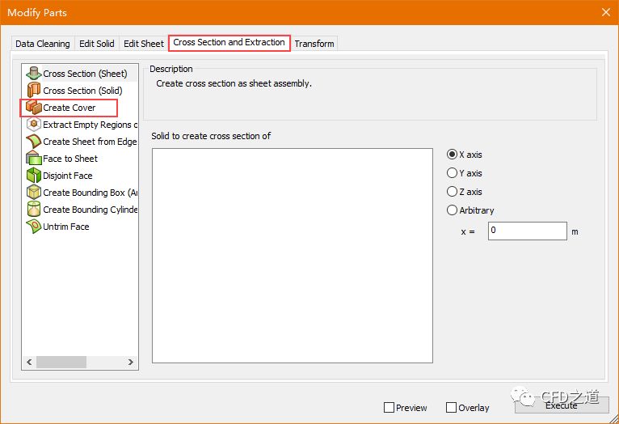
Task: Toggle the Overlay checkbox
Action: tap(452, 408)
